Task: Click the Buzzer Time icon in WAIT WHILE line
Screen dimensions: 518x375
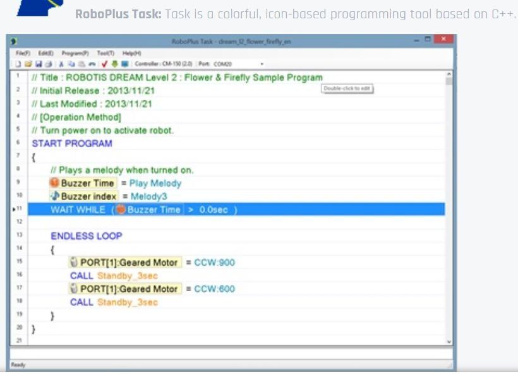Action: tap(121, 210)
